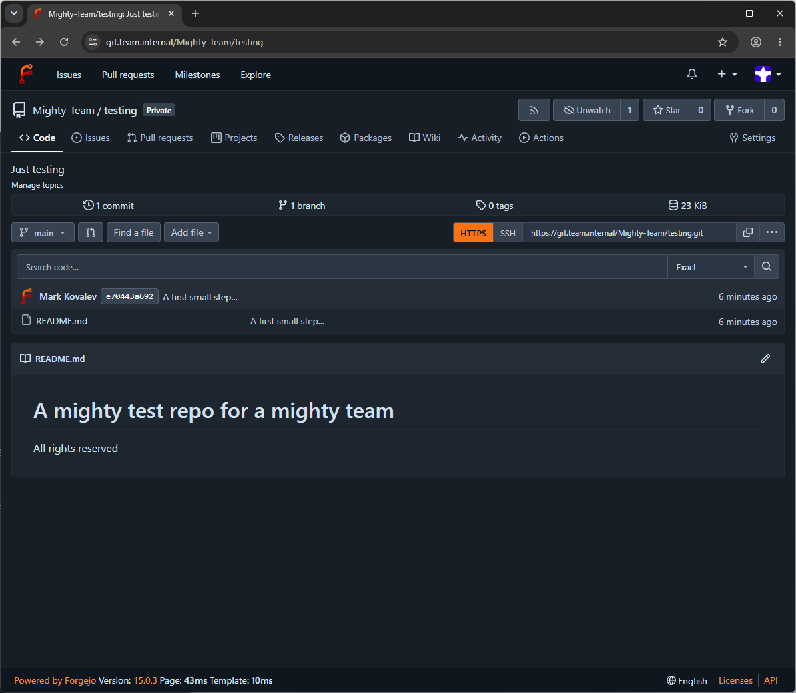
Task: Change language from English
Action: 687,681
